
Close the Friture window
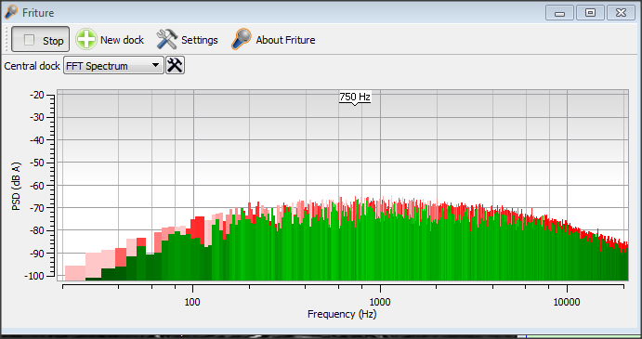click(x=621, y=13)
